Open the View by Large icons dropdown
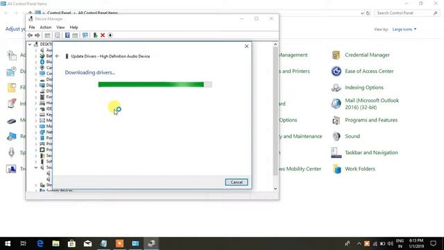This screenshot has width=444, height=250. point(404,29)
